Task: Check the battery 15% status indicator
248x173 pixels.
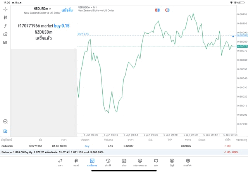Action: point(239,3)
